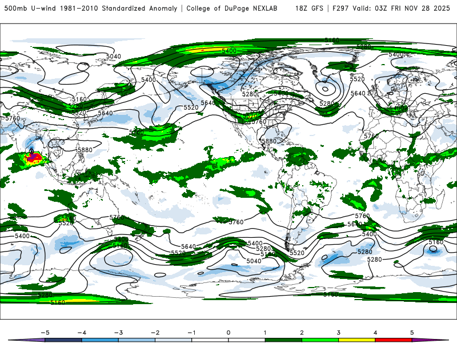Image resolution: width=457 pixels, height=343 pixels.
Task: Click the '5040' contour label over northern Asia
Action: [x=113, y=56]
